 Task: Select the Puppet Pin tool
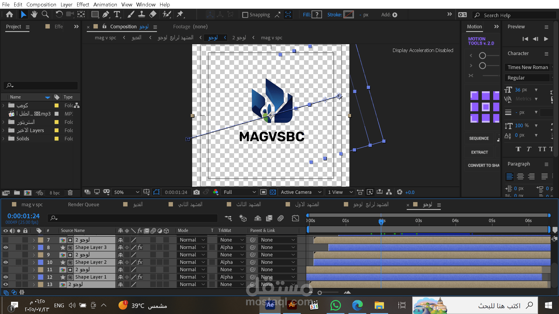tap(180, 14)
